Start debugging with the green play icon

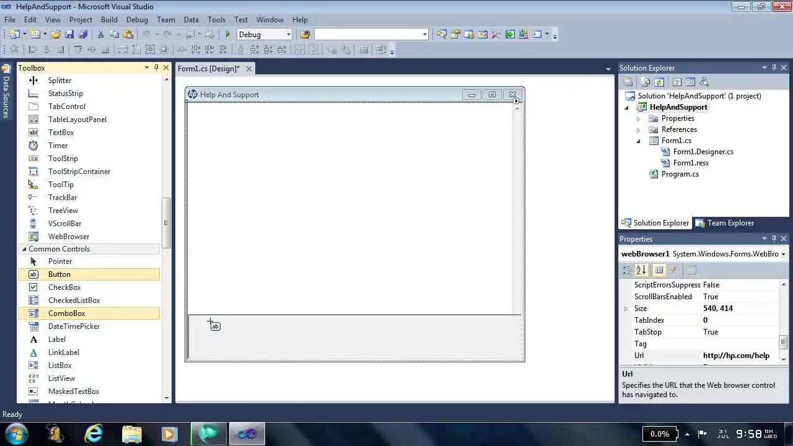click(228, 34)
